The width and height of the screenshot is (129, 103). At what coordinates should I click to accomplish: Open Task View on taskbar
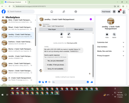point(7,95)
